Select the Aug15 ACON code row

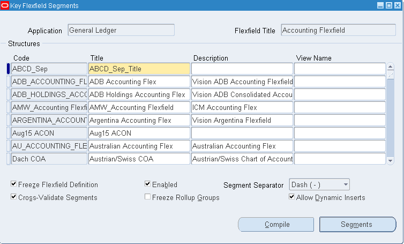(x=49, y=133)
